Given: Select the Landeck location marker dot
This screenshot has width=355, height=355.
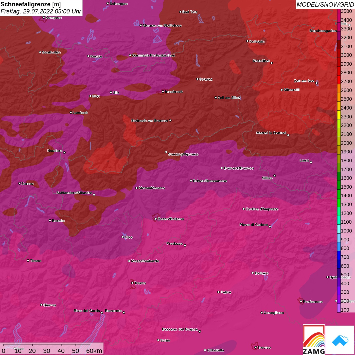Looking at the screenshot, I should coord(71,113).
